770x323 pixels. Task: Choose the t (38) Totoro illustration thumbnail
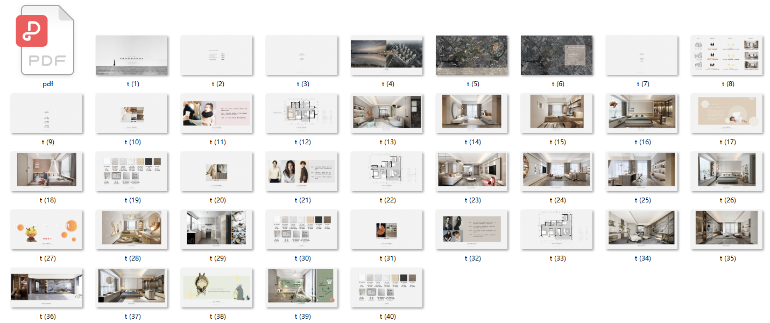[x=216, y=288]
